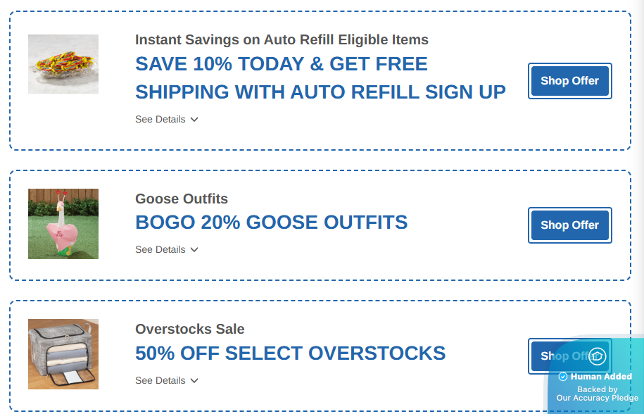Click the Overstocks Sale subtitle text
This screenshot has width=644, height=414.
click(x=190, y=329)
